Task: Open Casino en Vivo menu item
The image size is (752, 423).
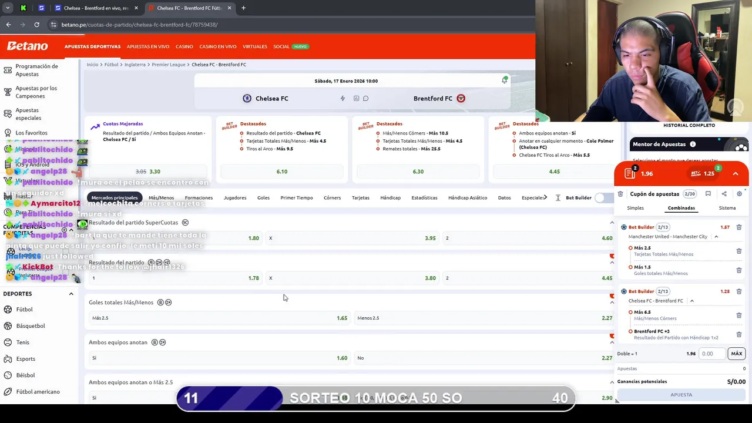Action: coord(218,46)
